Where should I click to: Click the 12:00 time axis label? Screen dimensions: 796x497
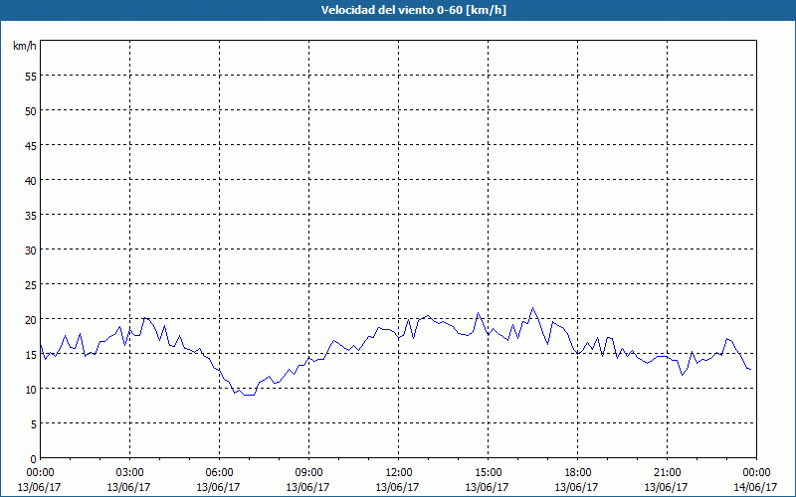click(x=399, y=473)
